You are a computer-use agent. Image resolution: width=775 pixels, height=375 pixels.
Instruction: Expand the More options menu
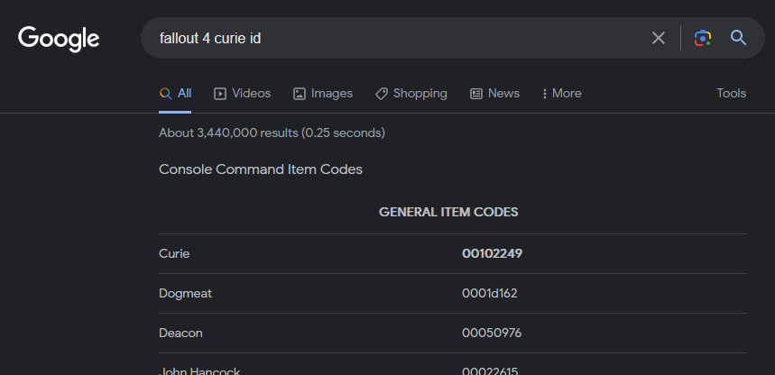561,94
